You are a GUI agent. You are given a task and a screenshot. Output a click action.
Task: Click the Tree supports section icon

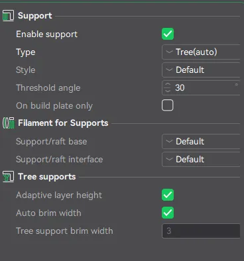pyautogui.click(x=8, y=177)
